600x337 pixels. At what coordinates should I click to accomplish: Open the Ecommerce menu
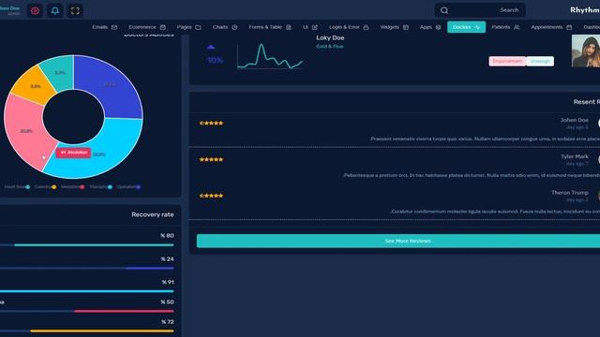(147, 27)
